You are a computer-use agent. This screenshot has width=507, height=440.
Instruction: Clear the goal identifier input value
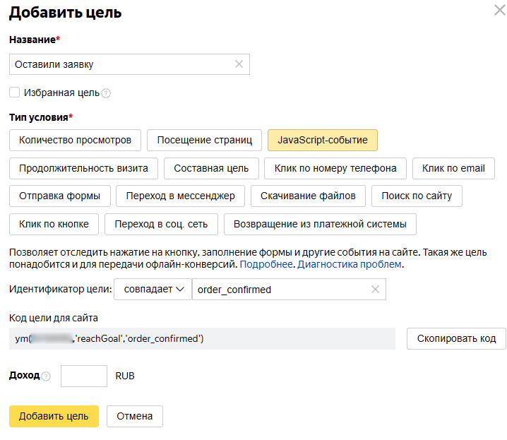[375, 290]
